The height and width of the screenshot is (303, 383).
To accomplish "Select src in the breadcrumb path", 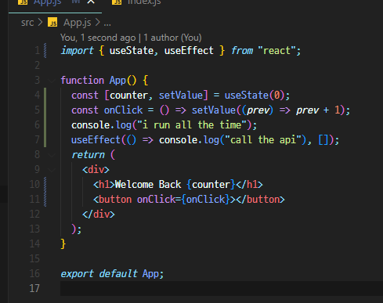I will (x=27, y=23).
